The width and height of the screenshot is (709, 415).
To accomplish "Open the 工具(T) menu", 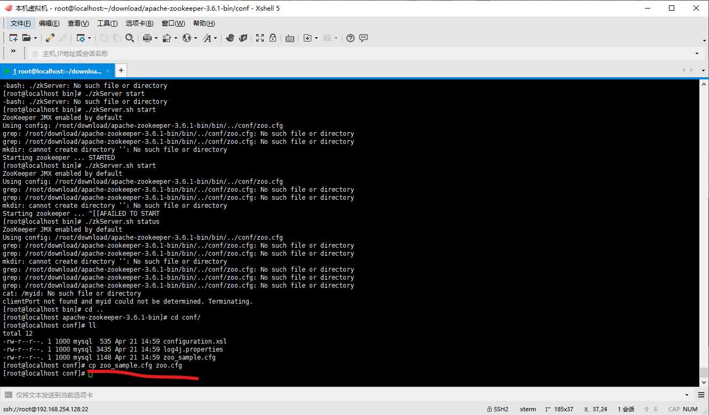I will [x=107, y=23].
